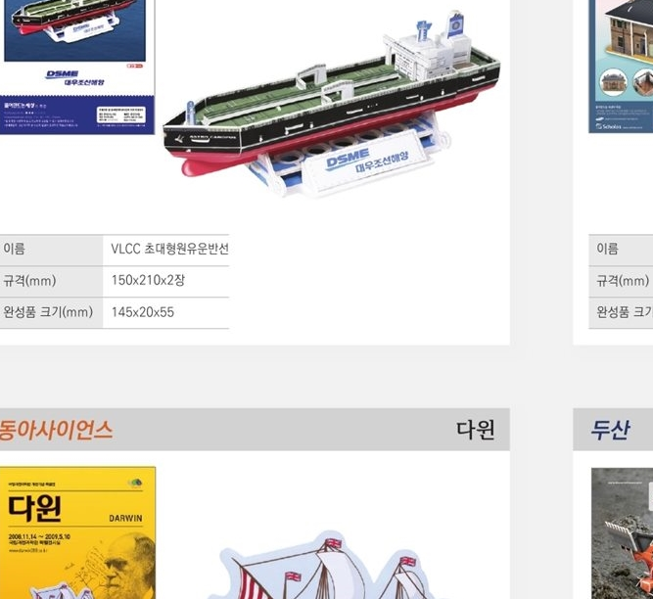Open the 두산 brand section header

click(610, 430)
